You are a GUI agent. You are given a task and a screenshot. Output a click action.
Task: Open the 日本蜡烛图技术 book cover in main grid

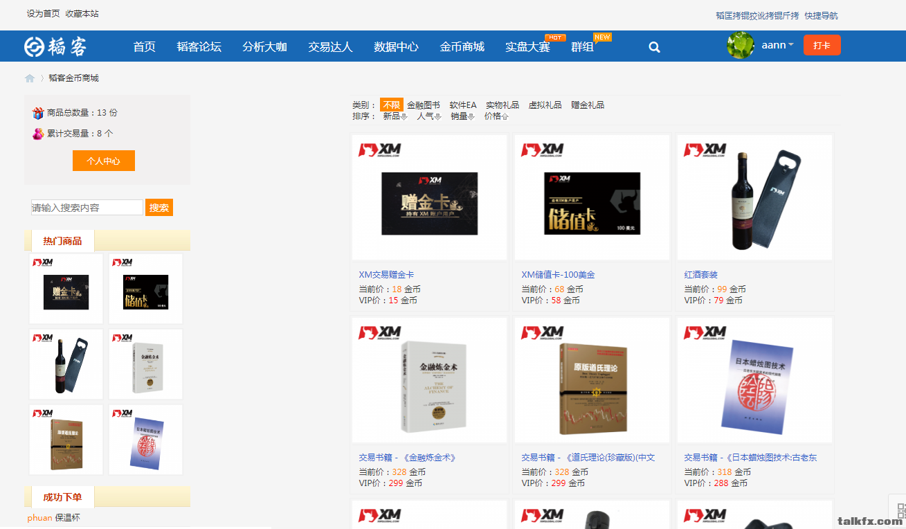pyautogui.click(x=755, y=380)
